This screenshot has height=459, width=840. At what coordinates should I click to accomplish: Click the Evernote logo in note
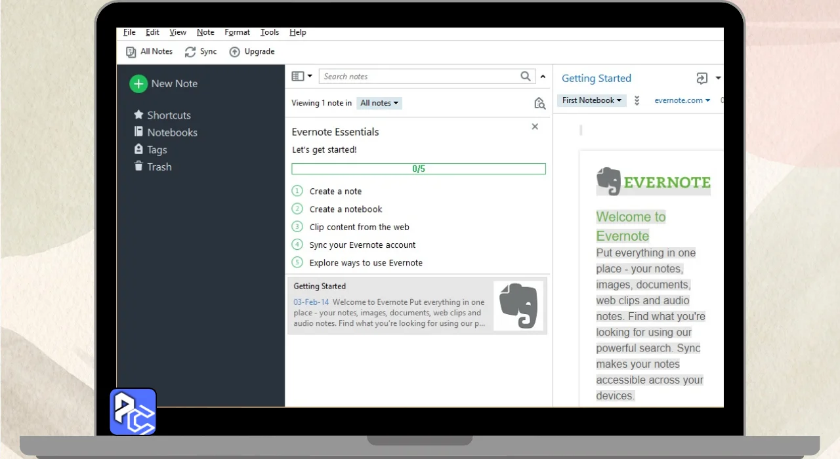[x=653, y=182]
